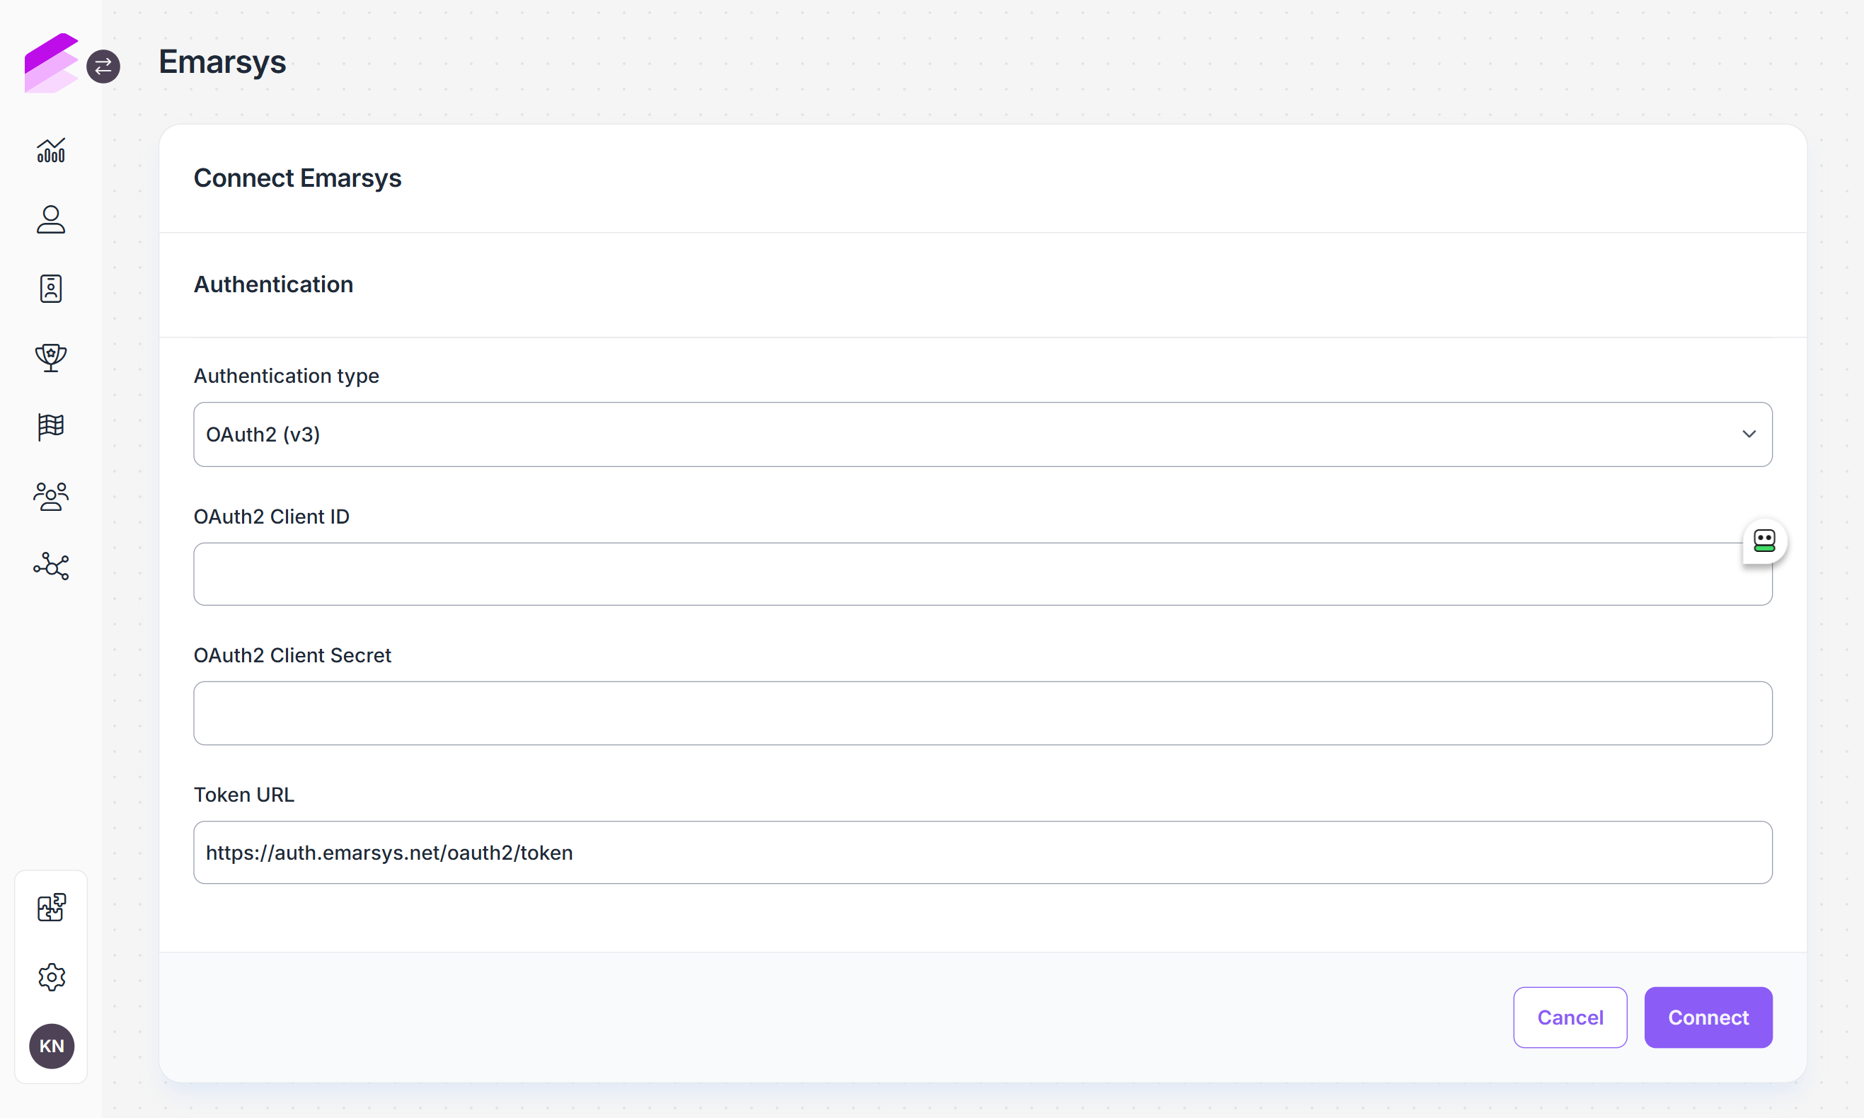Click the Token URL label

(244, 795)
